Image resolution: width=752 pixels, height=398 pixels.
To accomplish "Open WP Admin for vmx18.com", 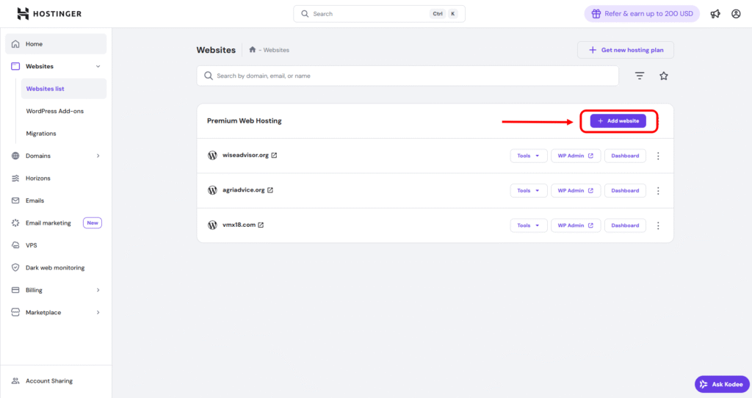I will click(x=576, y=225).
